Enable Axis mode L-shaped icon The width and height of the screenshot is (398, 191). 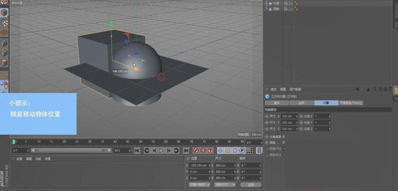4,75
